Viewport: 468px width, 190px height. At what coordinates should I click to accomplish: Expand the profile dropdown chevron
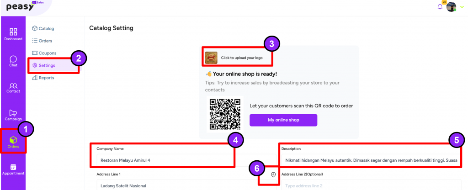point(462,7)
